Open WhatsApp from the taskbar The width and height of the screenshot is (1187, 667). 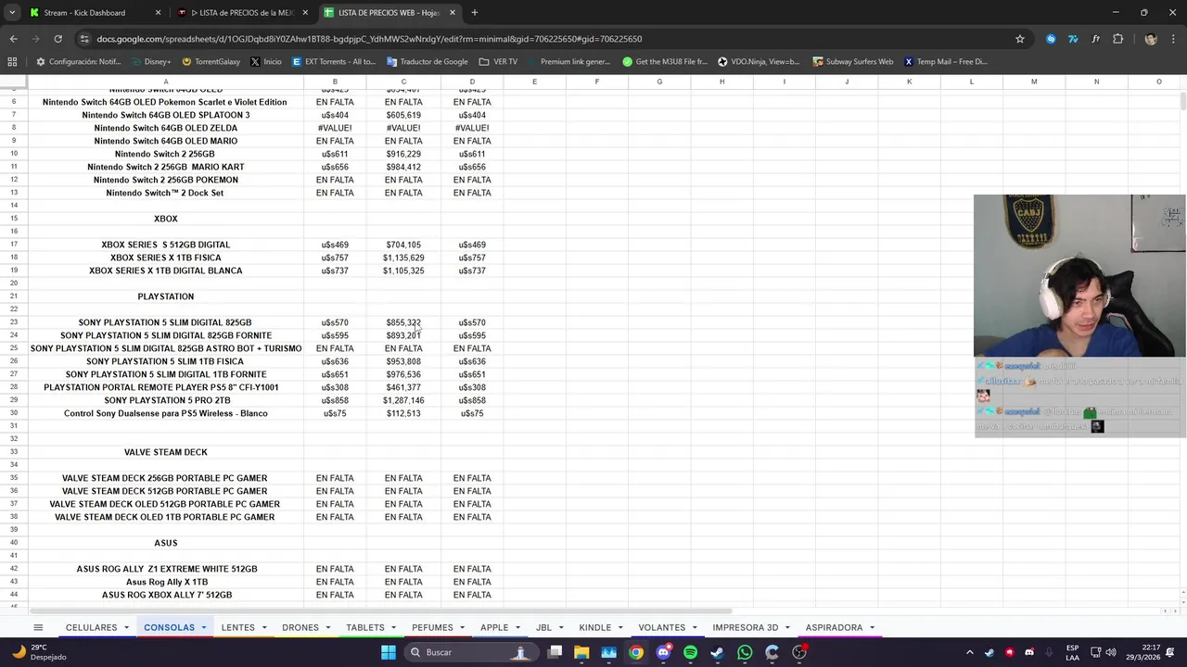pyautogui.click(x=745, y=652)
